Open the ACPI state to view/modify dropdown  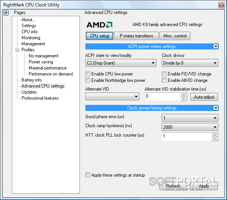[121, 63]
